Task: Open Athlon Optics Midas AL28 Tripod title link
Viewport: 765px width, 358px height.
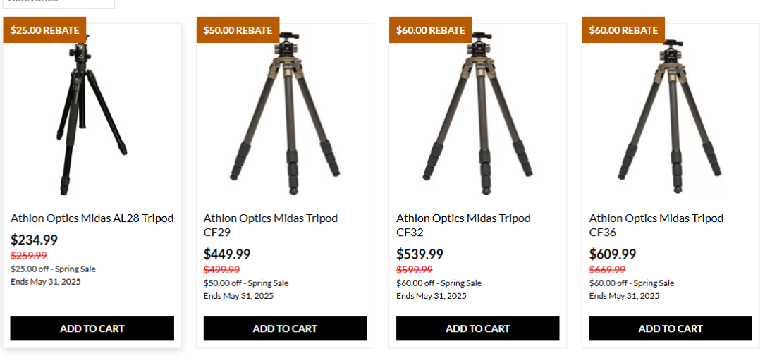Action: coord(92,218)
